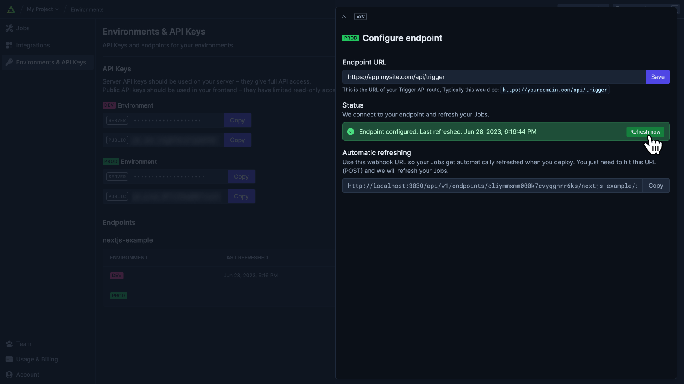Click the Jun 28, 2023, 6:16 PM cell
Viewport: 684px width, 384px height.
[x=251, y=276]
